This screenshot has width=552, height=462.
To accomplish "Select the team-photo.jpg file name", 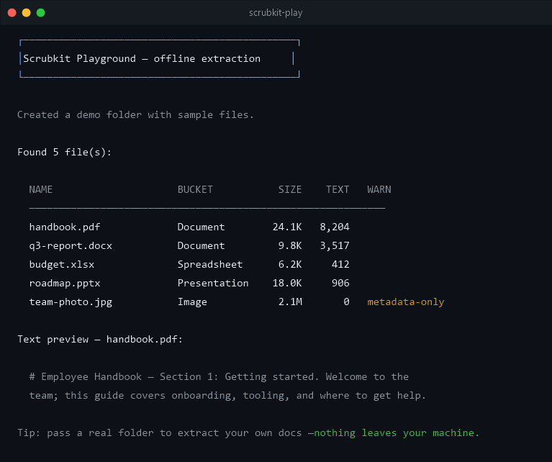I will click(x=71, y=302).
